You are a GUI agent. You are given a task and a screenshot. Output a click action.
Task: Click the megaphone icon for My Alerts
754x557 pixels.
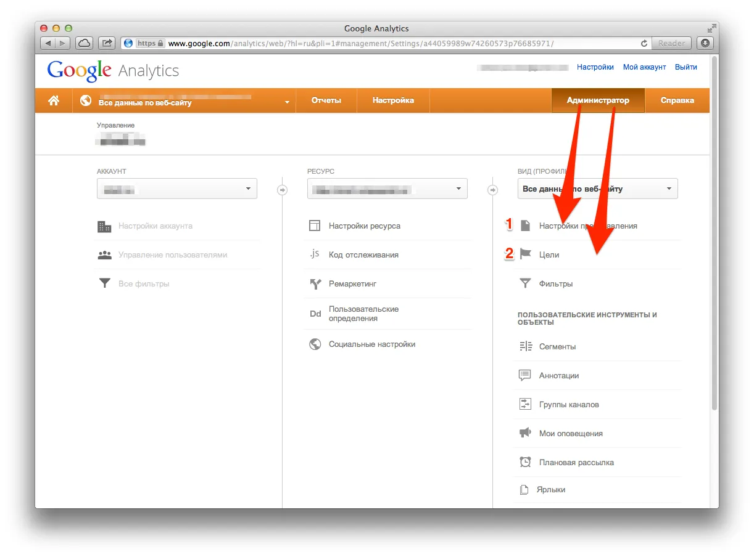click(x=525, y=433)
